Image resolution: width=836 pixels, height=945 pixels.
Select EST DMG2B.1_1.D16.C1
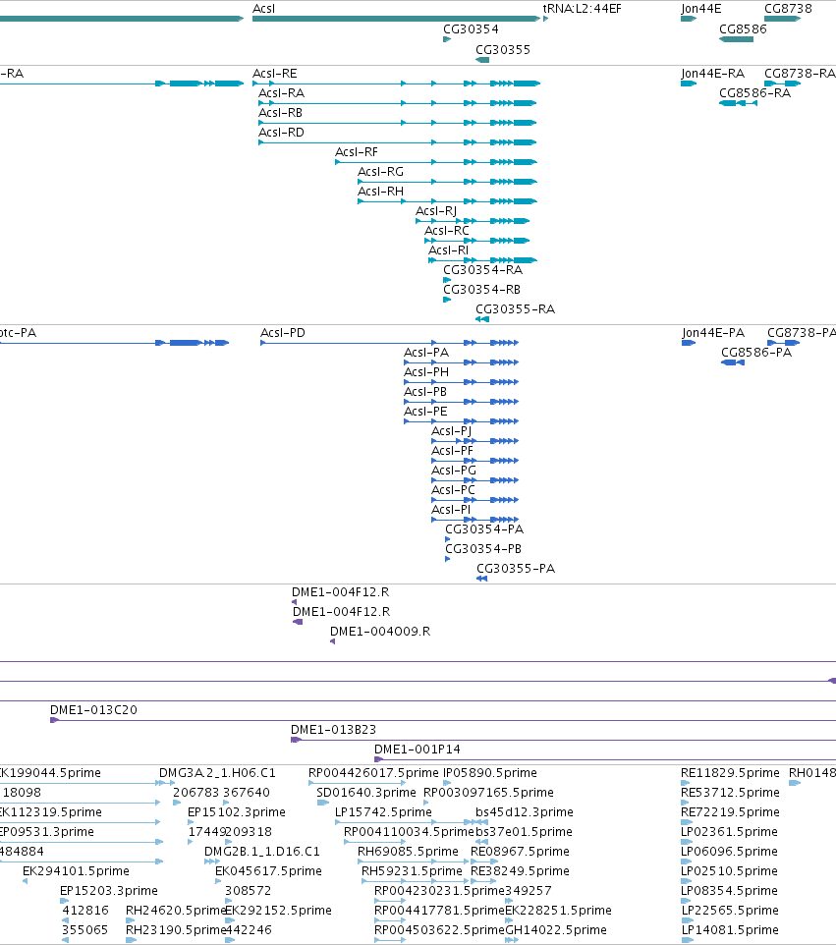point(261,851)
